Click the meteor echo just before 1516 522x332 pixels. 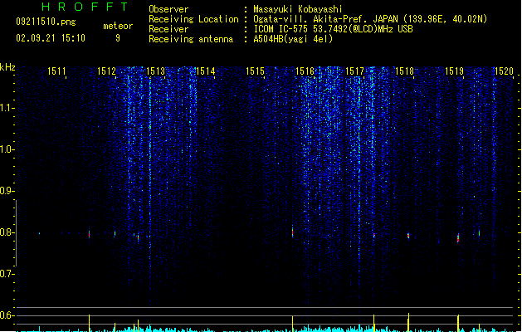pyautogui.click(x=293, y=232)
